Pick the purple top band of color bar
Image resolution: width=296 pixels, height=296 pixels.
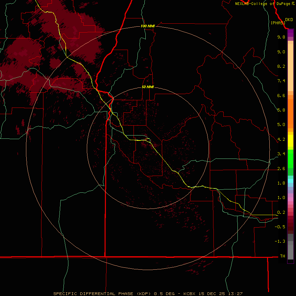click(290, 33)
